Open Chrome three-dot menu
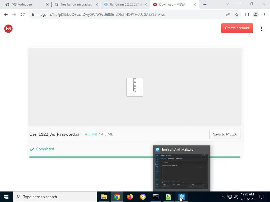The width and height of the screenshot is (270, 202). point(264,15)
